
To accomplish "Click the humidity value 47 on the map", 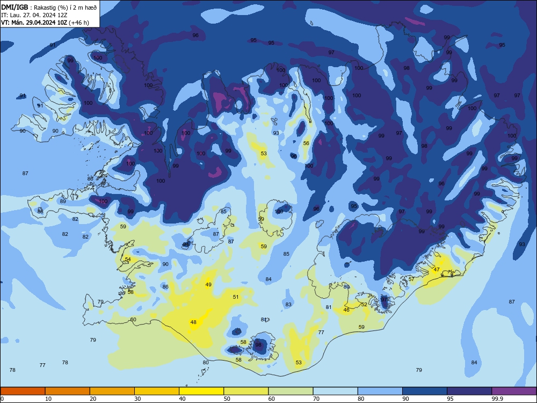I will point(437,269).
